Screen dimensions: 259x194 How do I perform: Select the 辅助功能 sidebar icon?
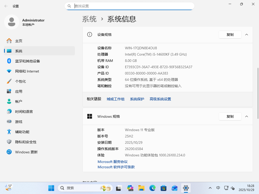9,132
